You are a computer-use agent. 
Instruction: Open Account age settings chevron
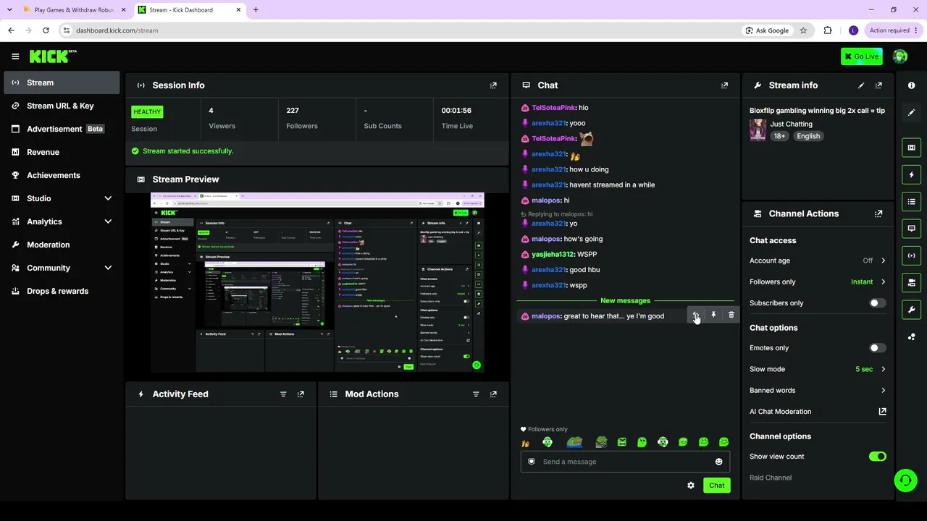click(x=883, y=260)
